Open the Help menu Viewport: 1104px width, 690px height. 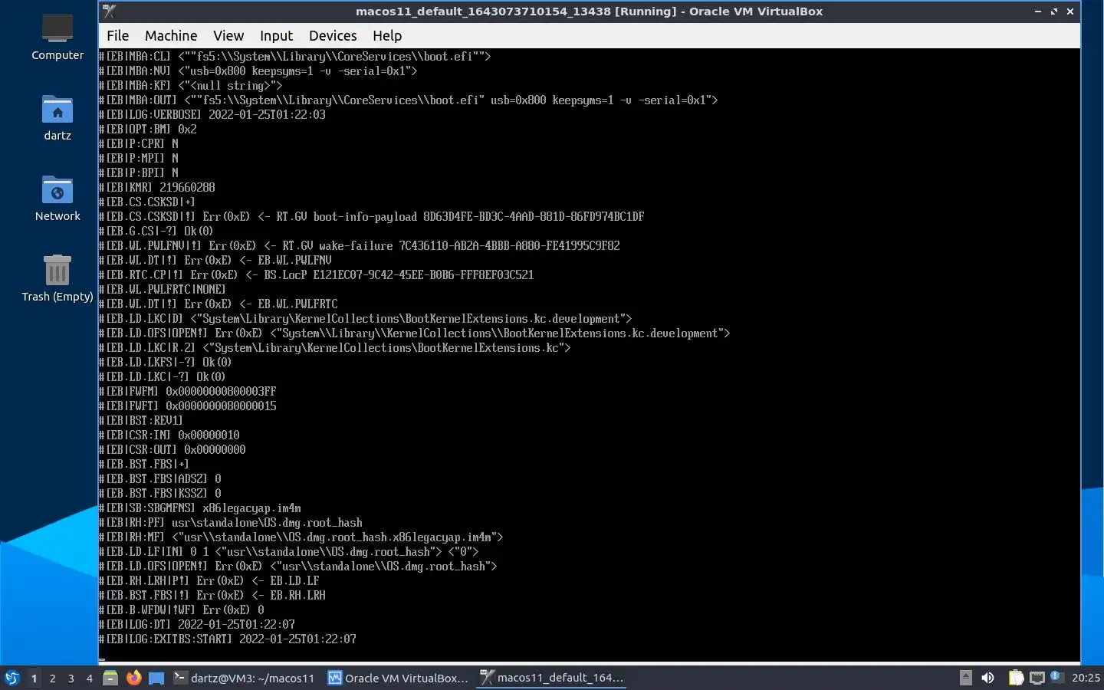click(387, 35)
